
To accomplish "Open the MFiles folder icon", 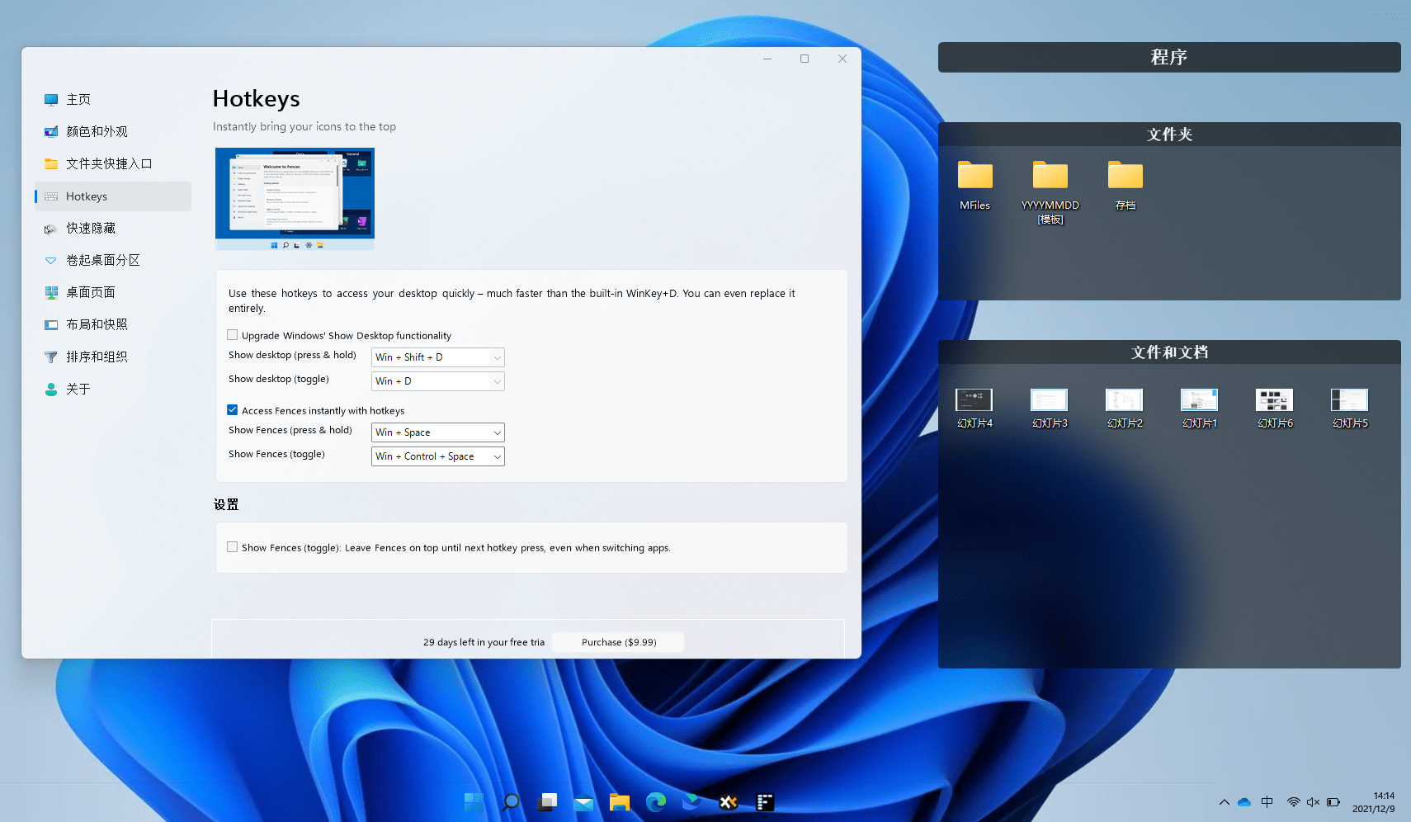I will tap(974, 176).
